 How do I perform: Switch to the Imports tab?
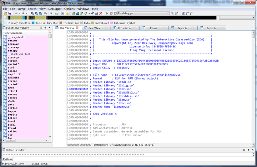182,28
